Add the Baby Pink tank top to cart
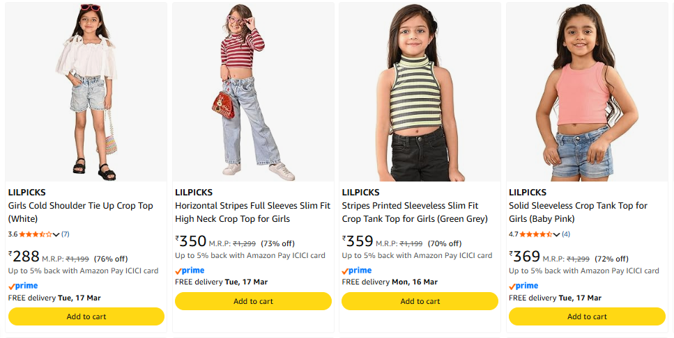Screen dimensions: 674x338 coord(587,316)
